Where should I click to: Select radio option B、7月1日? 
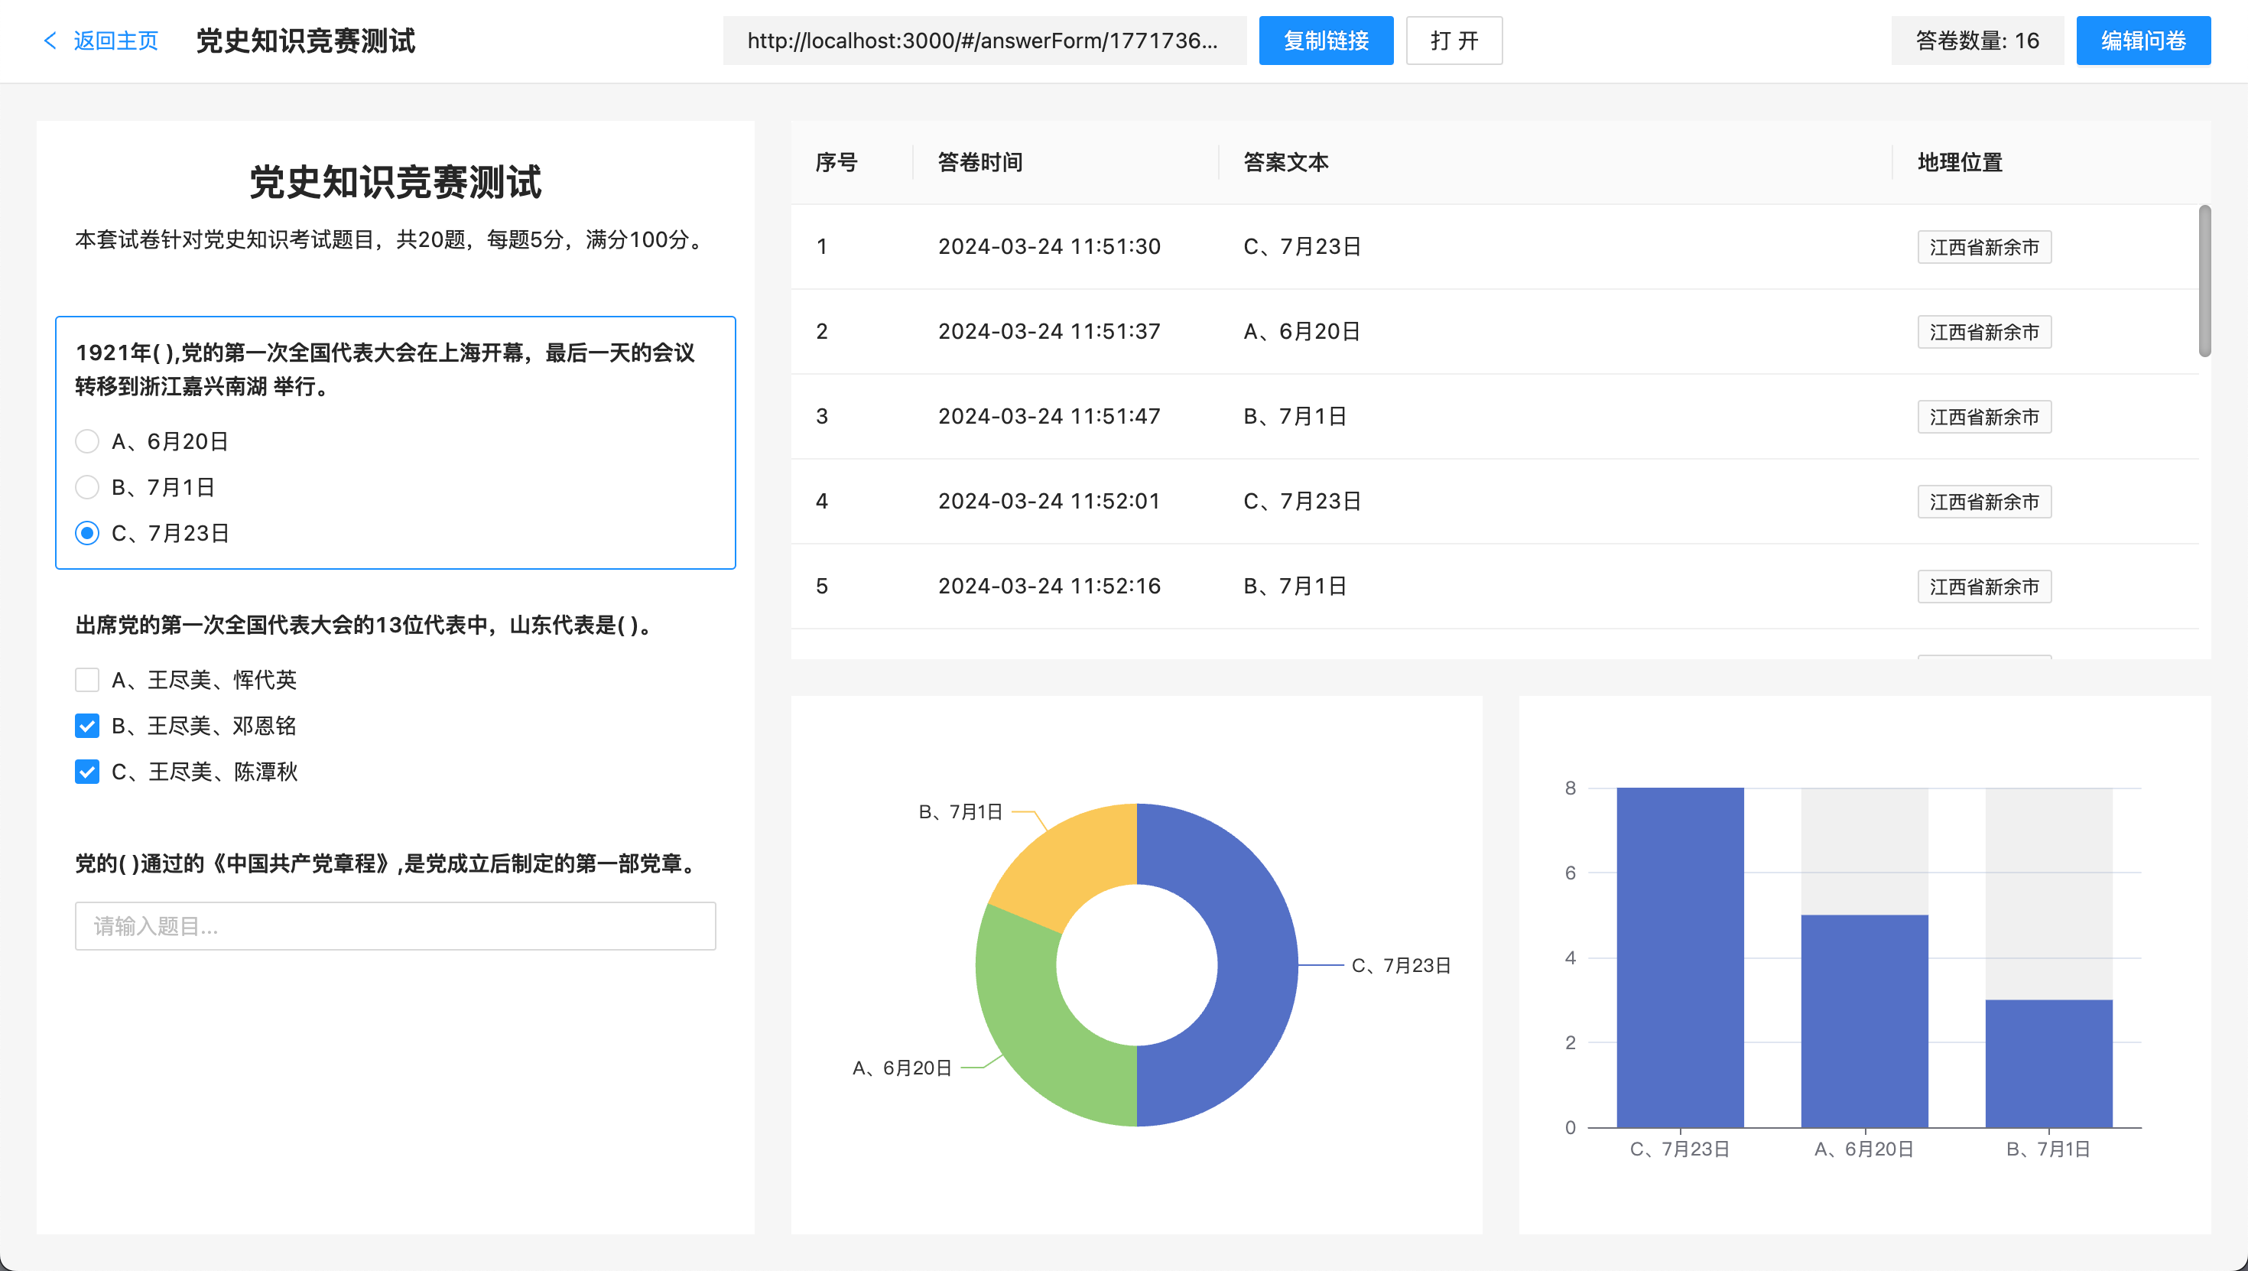87,487
